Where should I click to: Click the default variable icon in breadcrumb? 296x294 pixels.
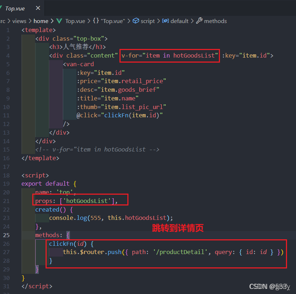tap(165, 21)
